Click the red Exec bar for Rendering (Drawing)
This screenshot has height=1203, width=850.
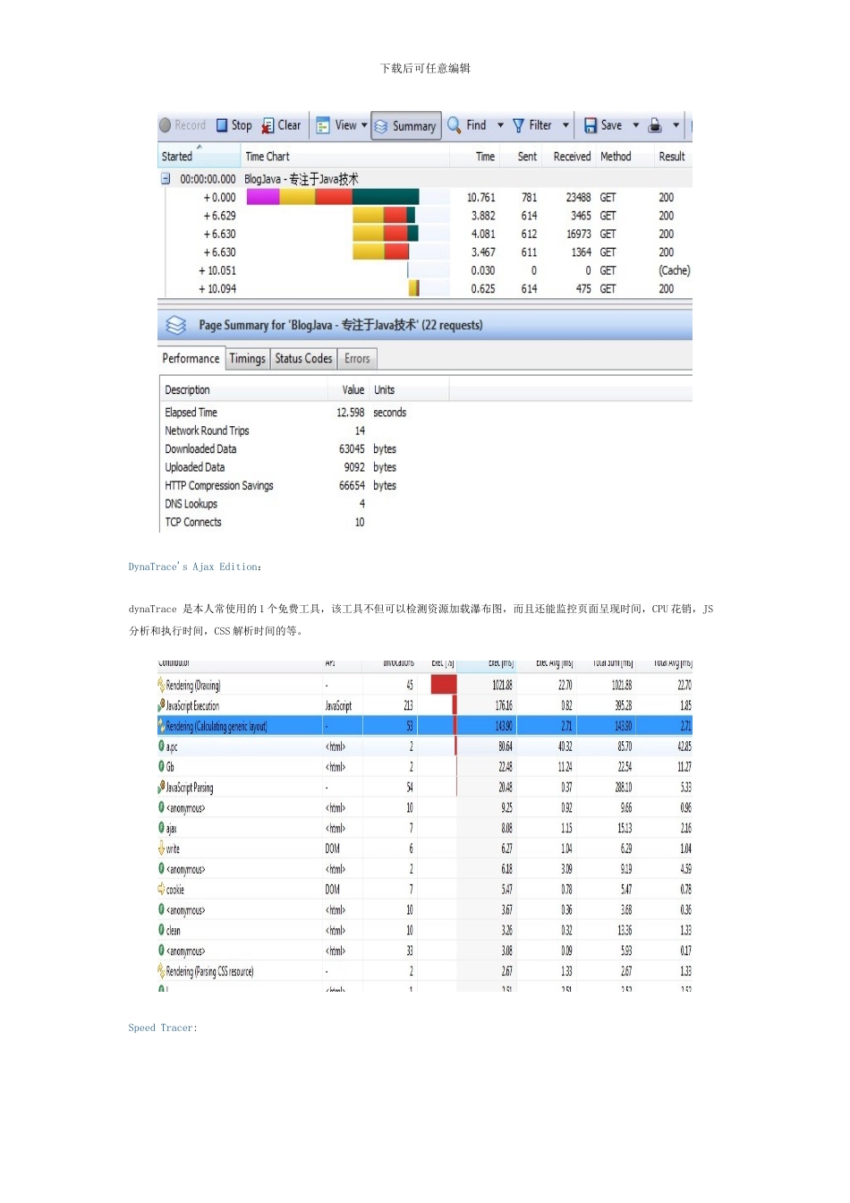tap(444, 685)
